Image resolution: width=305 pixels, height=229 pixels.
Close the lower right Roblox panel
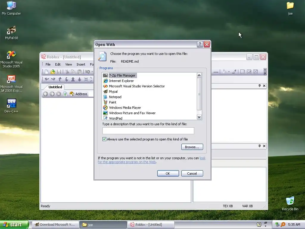pos(264,146)
